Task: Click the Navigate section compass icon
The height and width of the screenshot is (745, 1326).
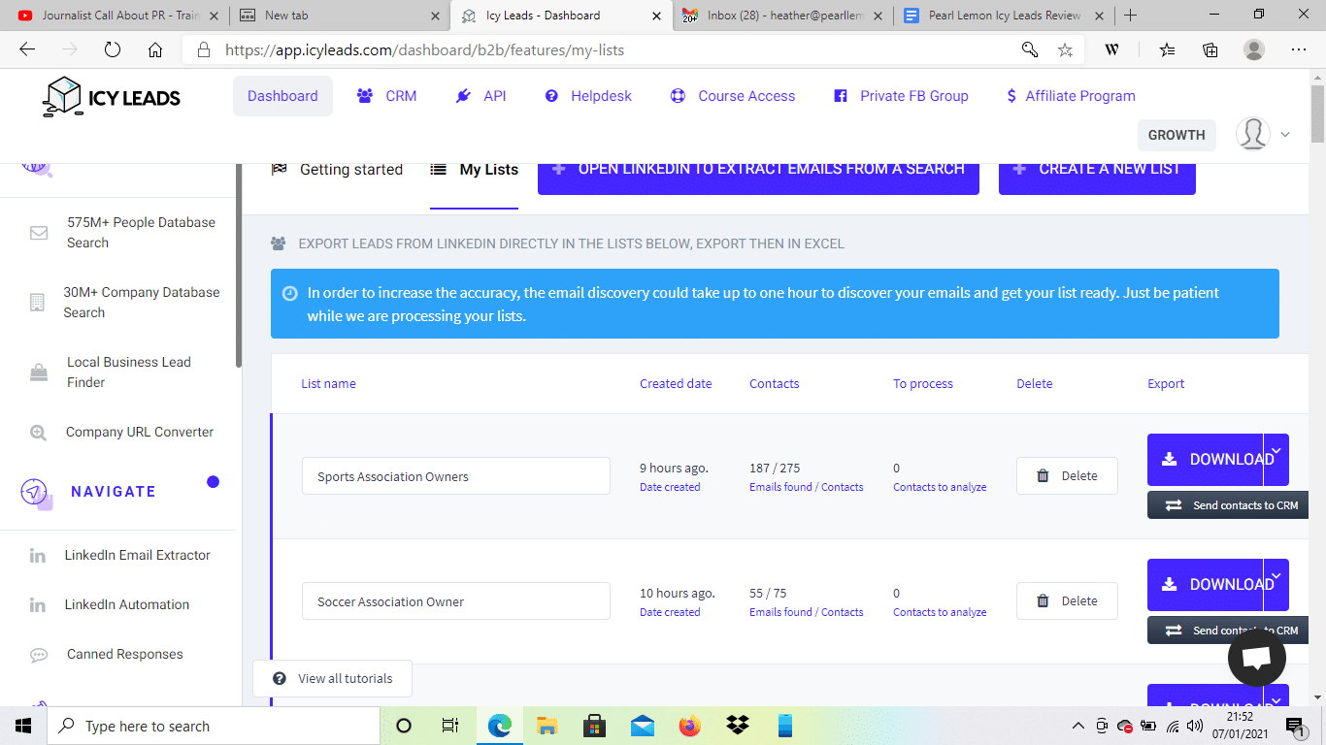Action: click(x=35, y=493)
